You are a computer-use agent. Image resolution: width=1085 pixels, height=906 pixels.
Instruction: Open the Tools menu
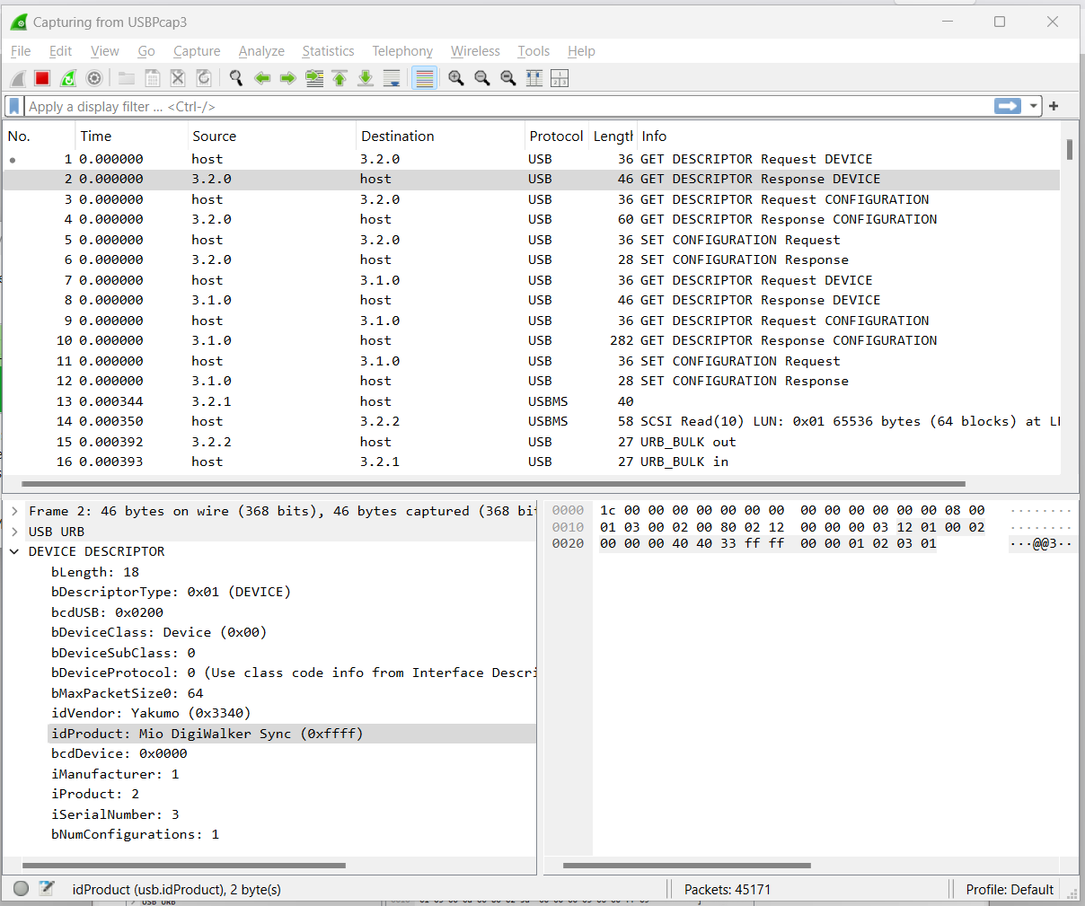point(534,51)
